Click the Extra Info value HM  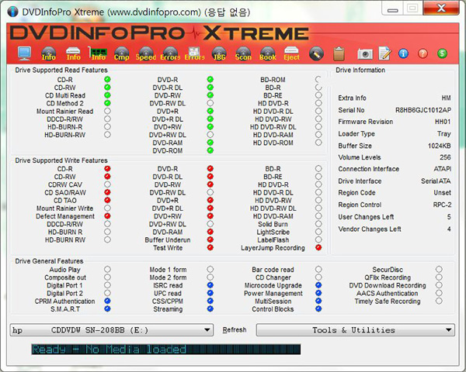pos(446,98)
